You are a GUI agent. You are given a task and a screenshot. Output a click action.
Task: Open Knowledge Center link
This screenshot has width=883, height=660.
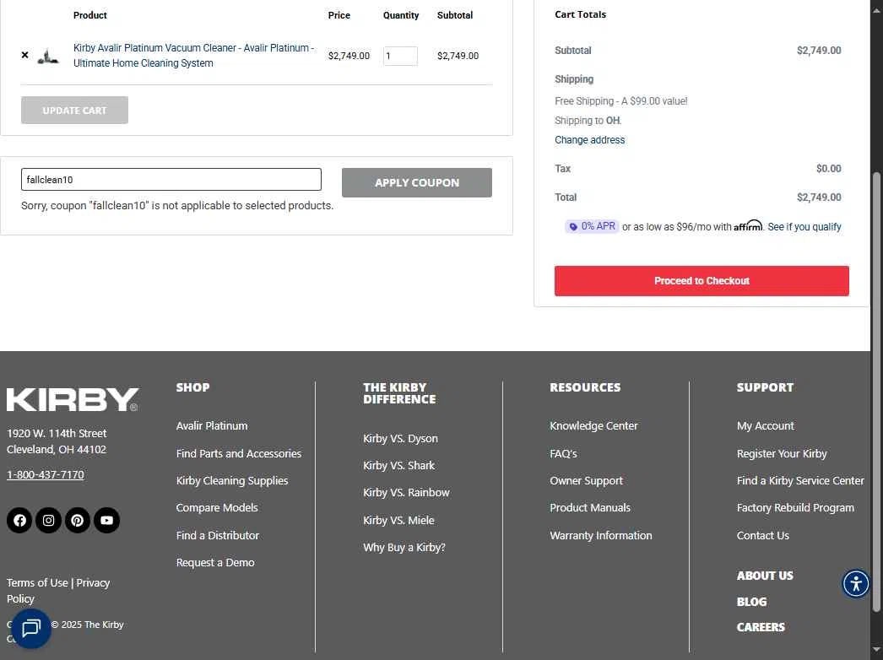pyautogui.click(x=593, y=425)
